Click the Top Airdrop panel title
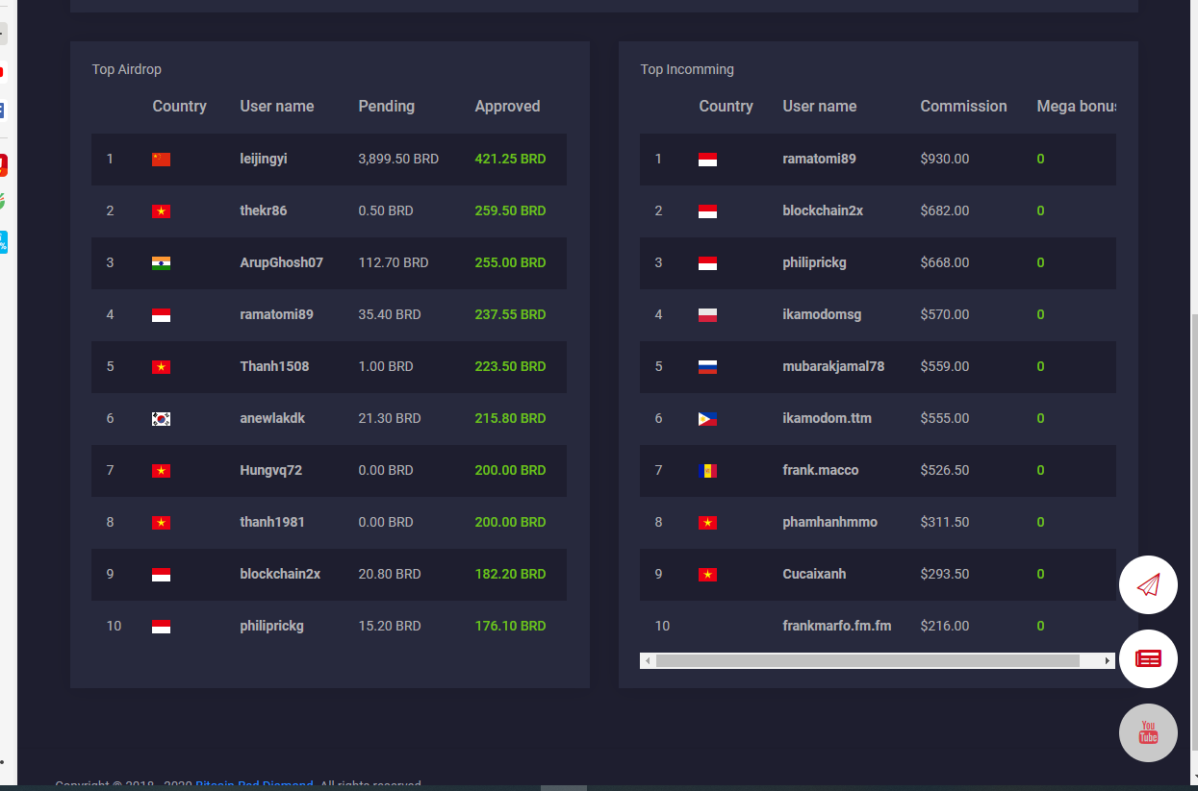The height and width of the screenshot is (791, 1198). [x=127, y=69]
